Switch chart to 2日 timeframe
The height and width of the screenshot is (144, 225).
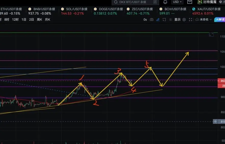(31, 20)
